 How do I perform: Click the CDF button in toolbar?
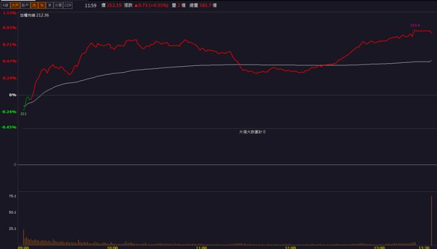click(68, 5)
